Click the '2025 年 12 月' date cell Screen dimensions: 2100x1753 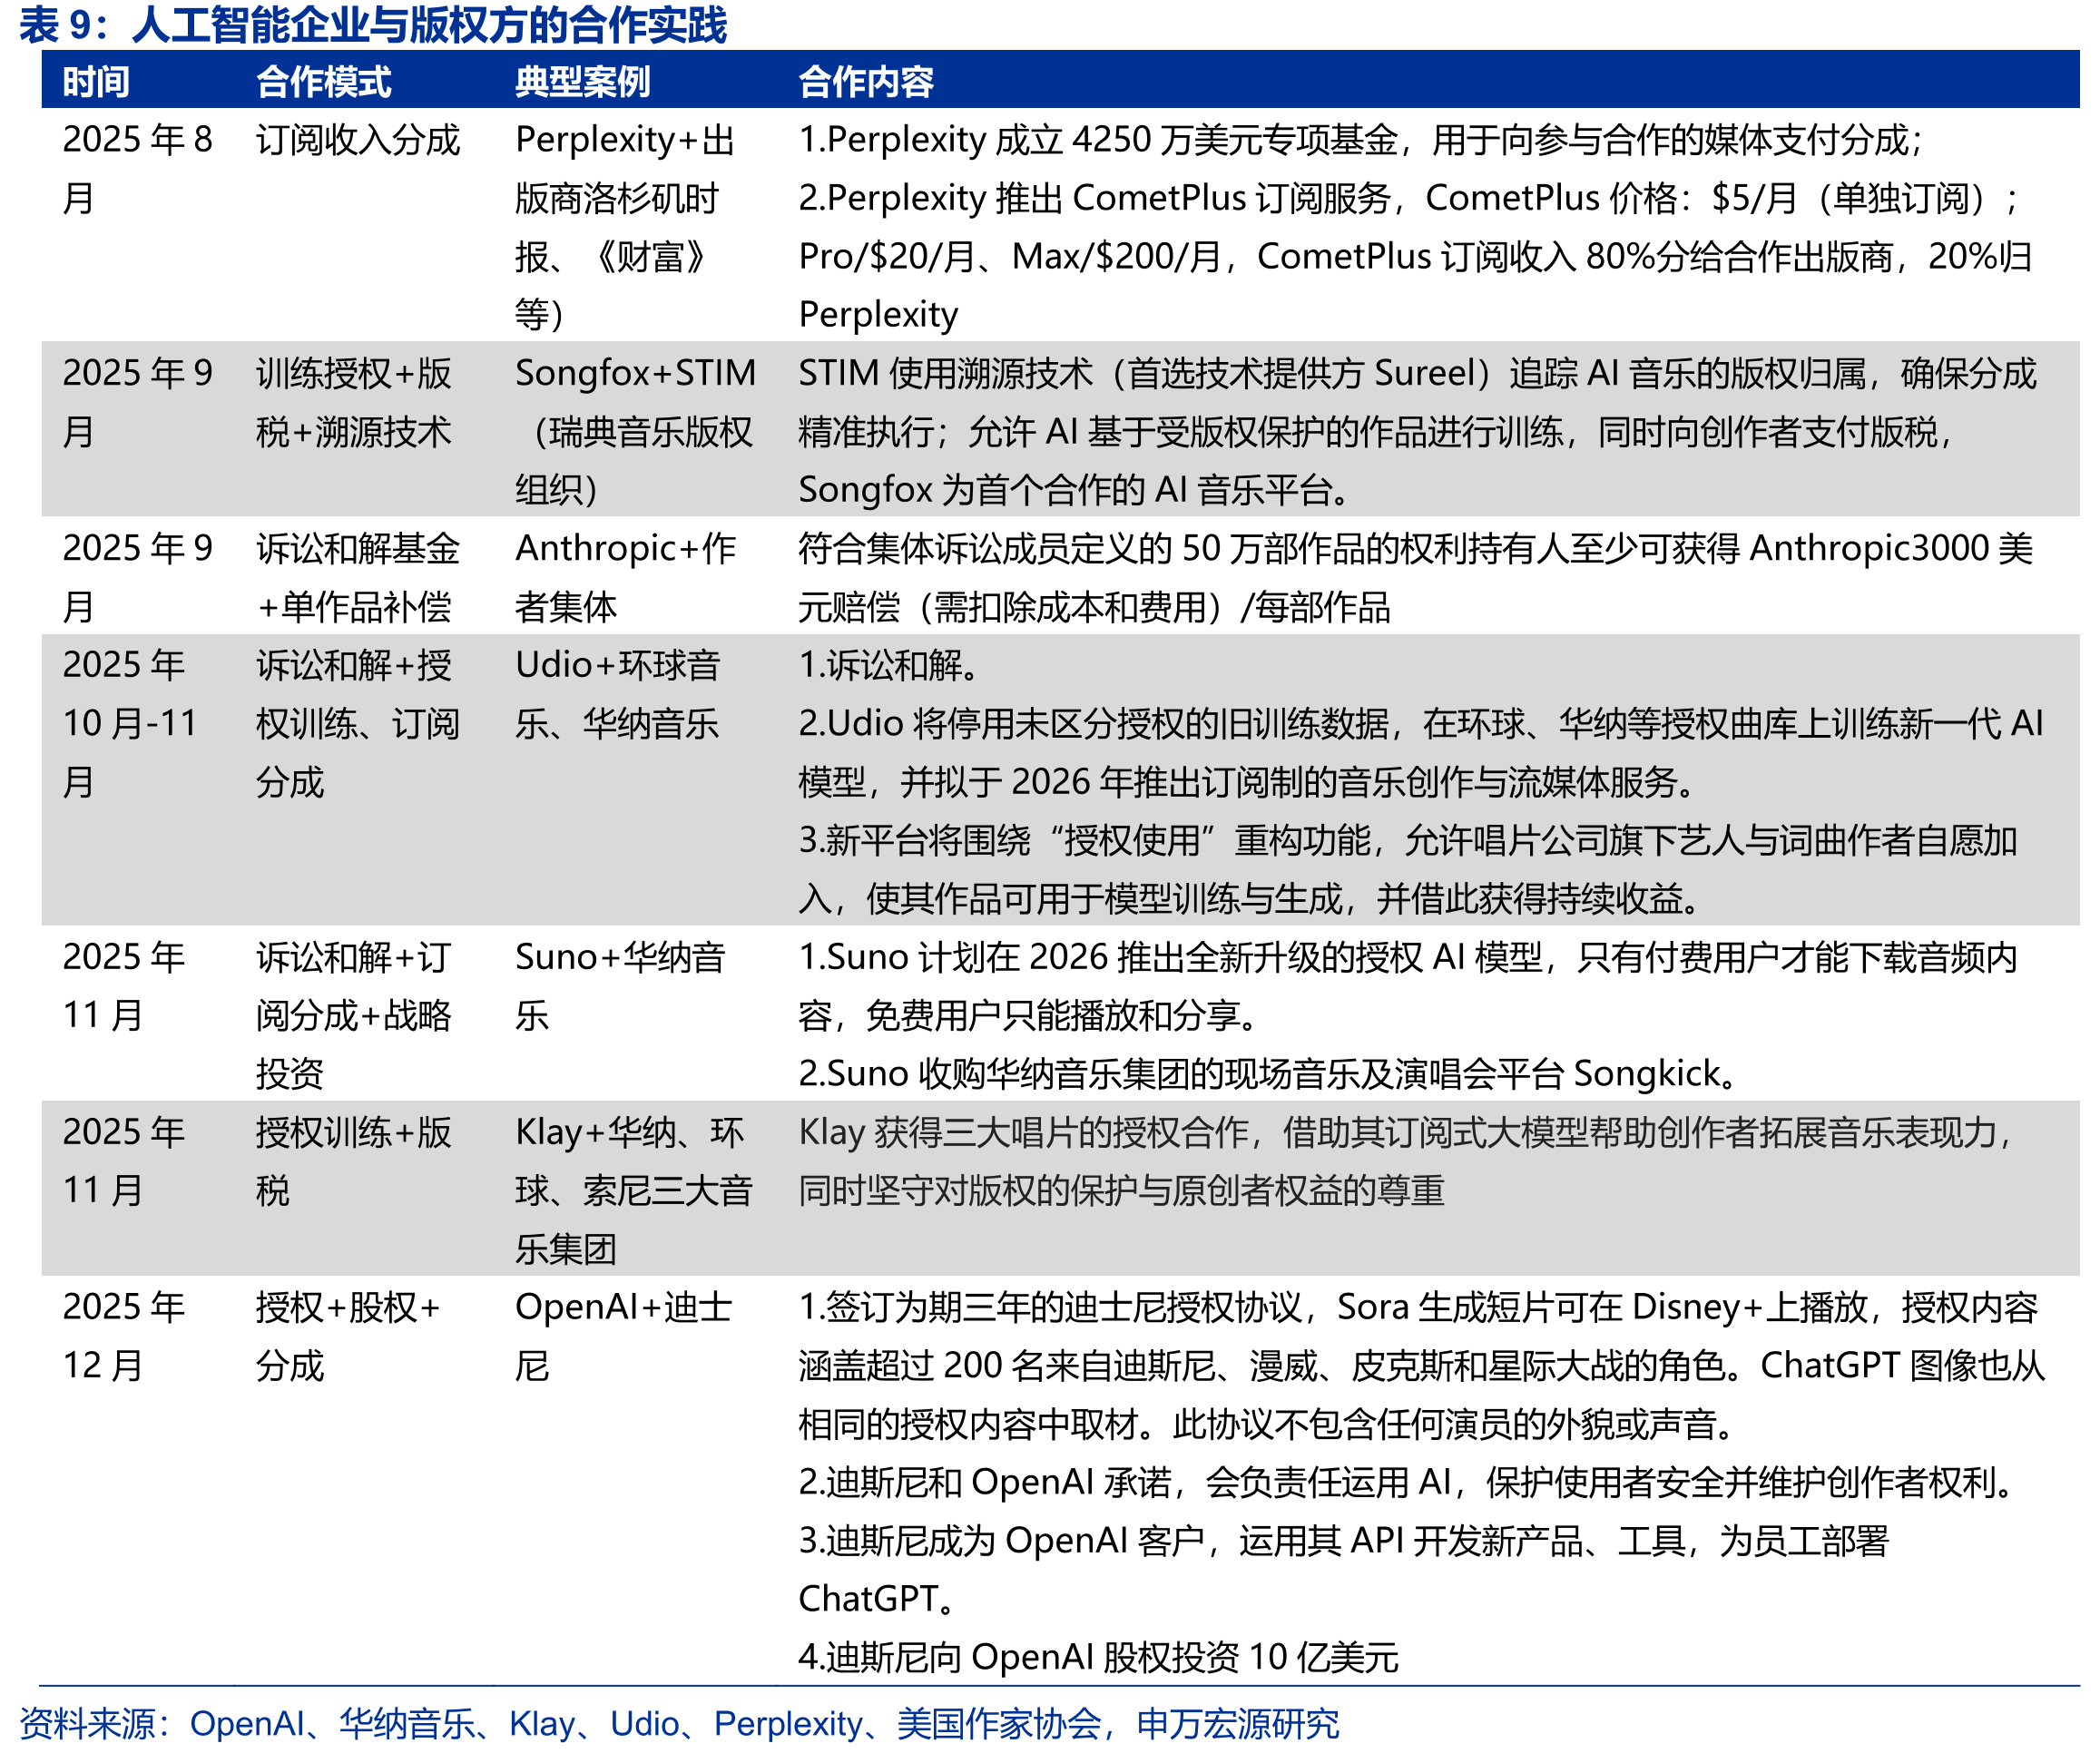click(x=124, y=1337)
